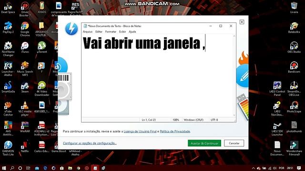Select the iTunes desktop icon
The width and height of the screenshot is (305, 171).
pos(25,47)
